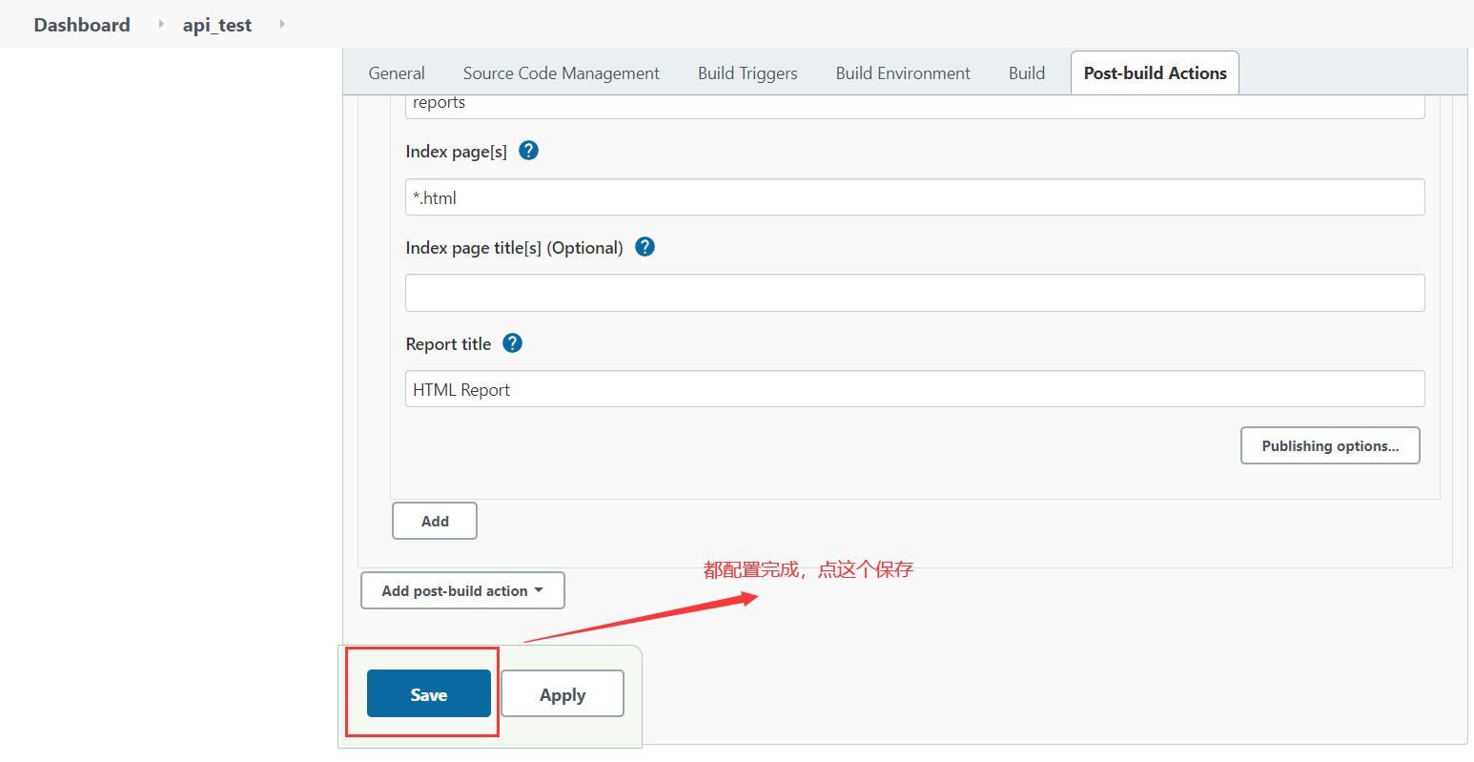
Task: Click help icon next to Report title
Action: (512, 343)
